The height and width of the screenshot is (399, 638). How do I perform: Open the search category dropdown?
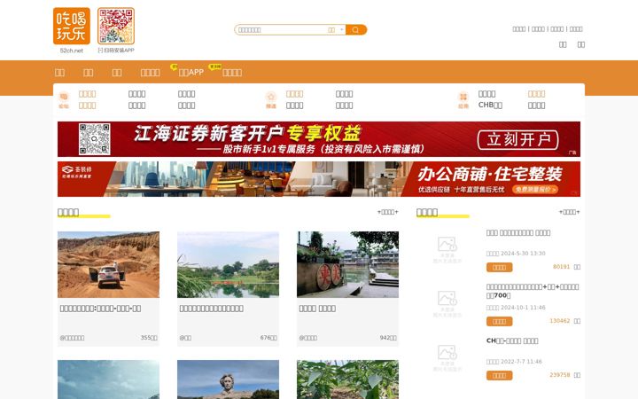coord(336,30)
